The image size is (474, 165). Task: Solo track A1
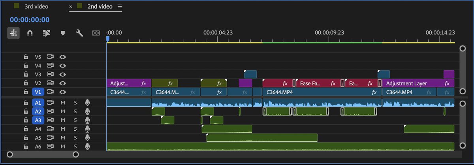point(75,103)
